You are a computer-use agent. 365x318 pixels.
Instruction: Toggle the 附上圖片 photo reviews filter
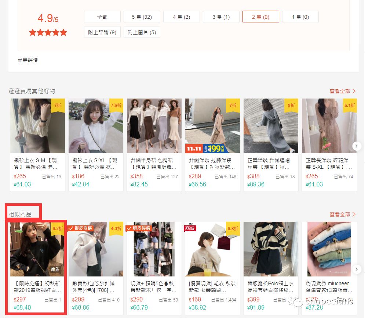(x=141, y=32)
